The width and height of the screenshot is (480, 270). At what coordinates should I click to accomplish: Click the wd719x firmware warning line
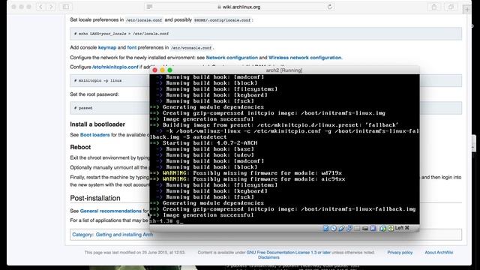click(x=246, y=173)
